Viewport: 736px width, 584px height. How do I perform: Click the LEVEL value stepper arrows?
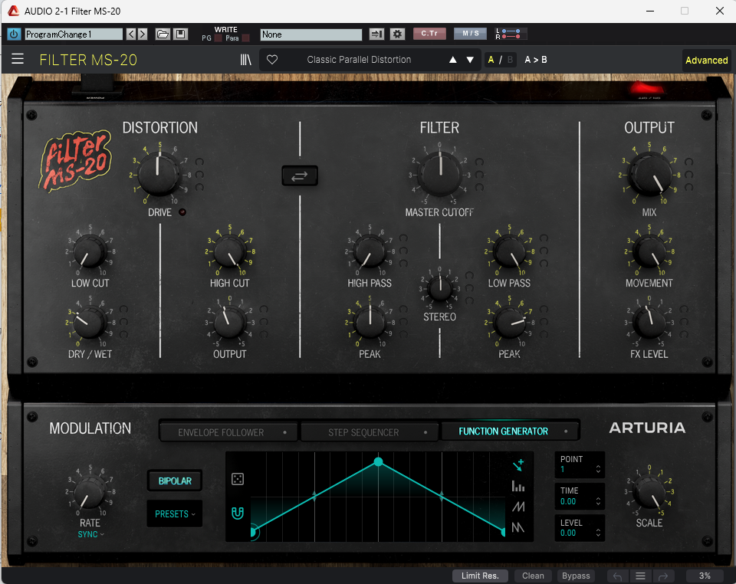pyautogui.click(x=598, y=533)
